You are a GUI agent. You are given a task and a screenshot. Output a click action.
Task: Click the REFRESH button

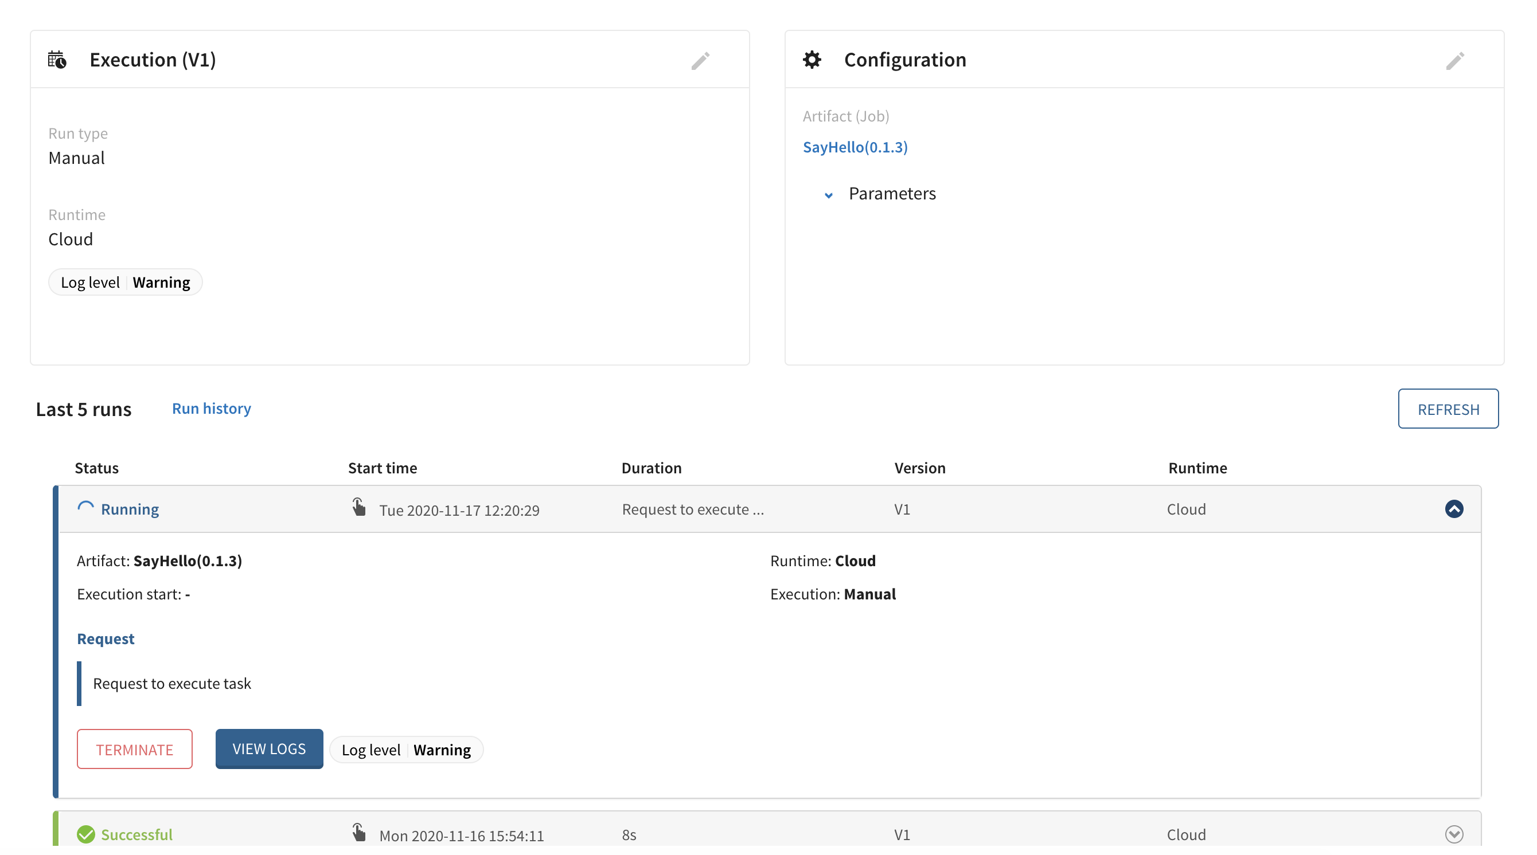1448,409
